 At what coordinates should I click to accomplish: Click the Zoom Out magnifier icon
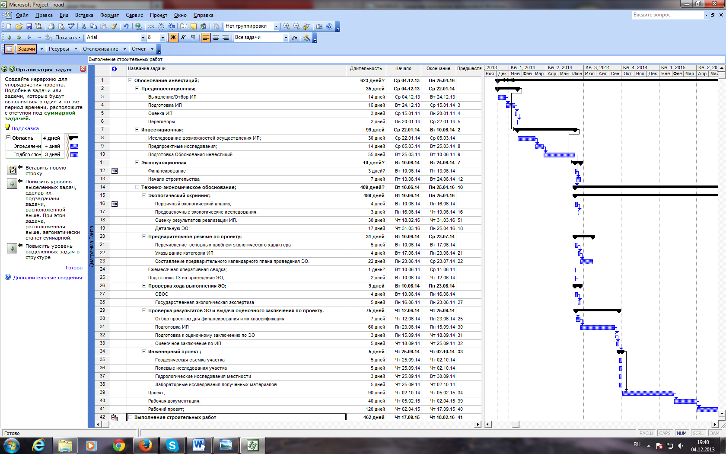click(x=296, y=26)
